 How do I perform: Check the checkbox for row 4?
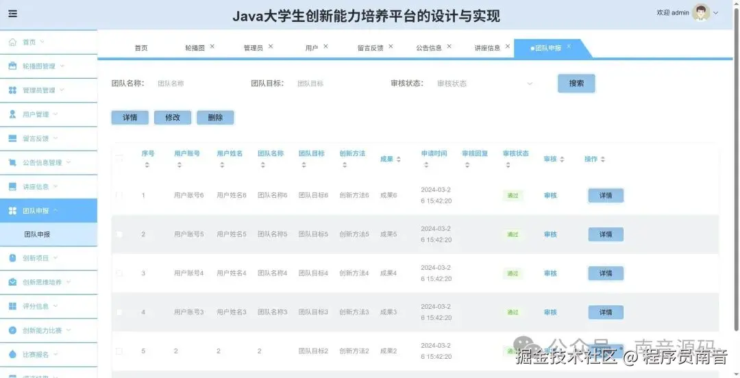[119, 312]
